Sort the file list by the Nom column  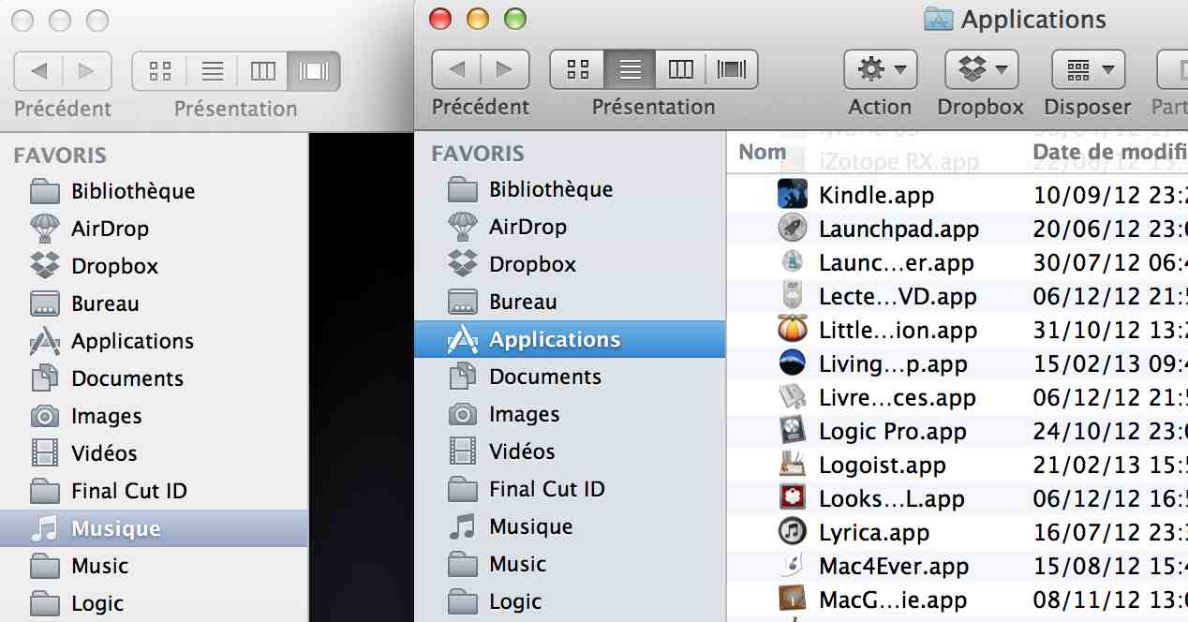763,152
